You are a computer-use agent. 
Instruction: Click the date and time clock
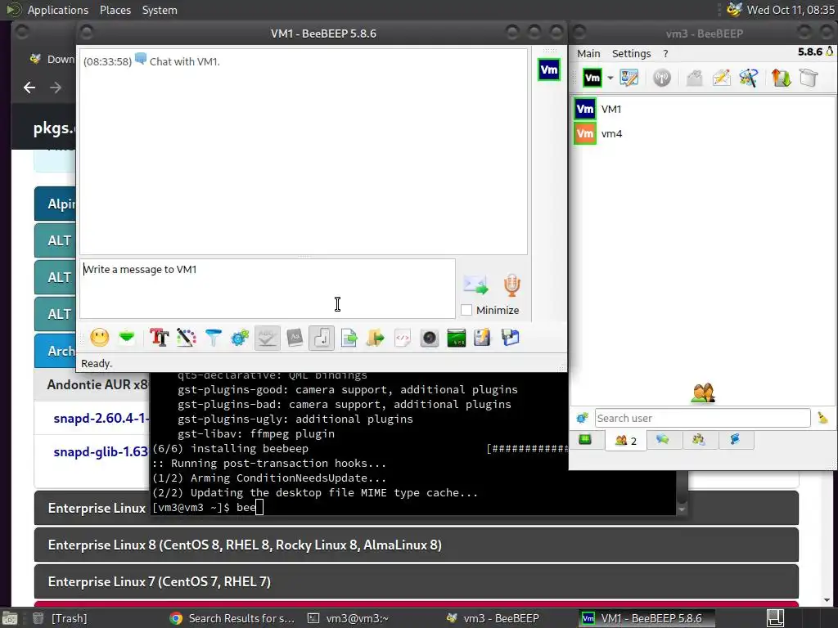[x=791, y=10]
